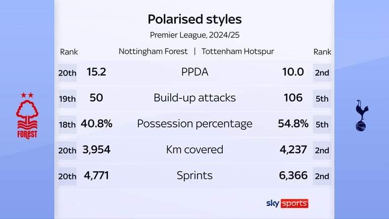Image resolution: width=389 pixels, height=219 pixels.
Task: Click Tottenham's 10.0 PPDA value
Action: point(293,72)
